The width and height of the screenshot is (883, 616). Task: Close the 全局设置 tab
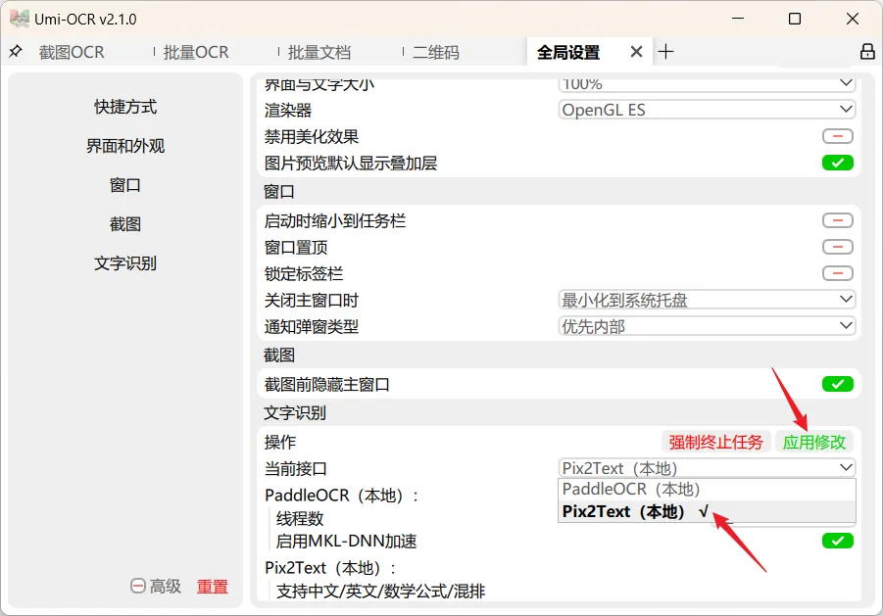[x=636, y=52]
